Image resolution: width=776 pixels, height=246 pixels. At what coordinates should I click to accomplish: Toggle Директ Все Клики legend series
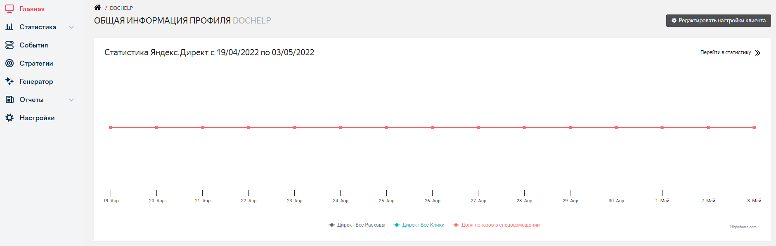tap(419, 225)
